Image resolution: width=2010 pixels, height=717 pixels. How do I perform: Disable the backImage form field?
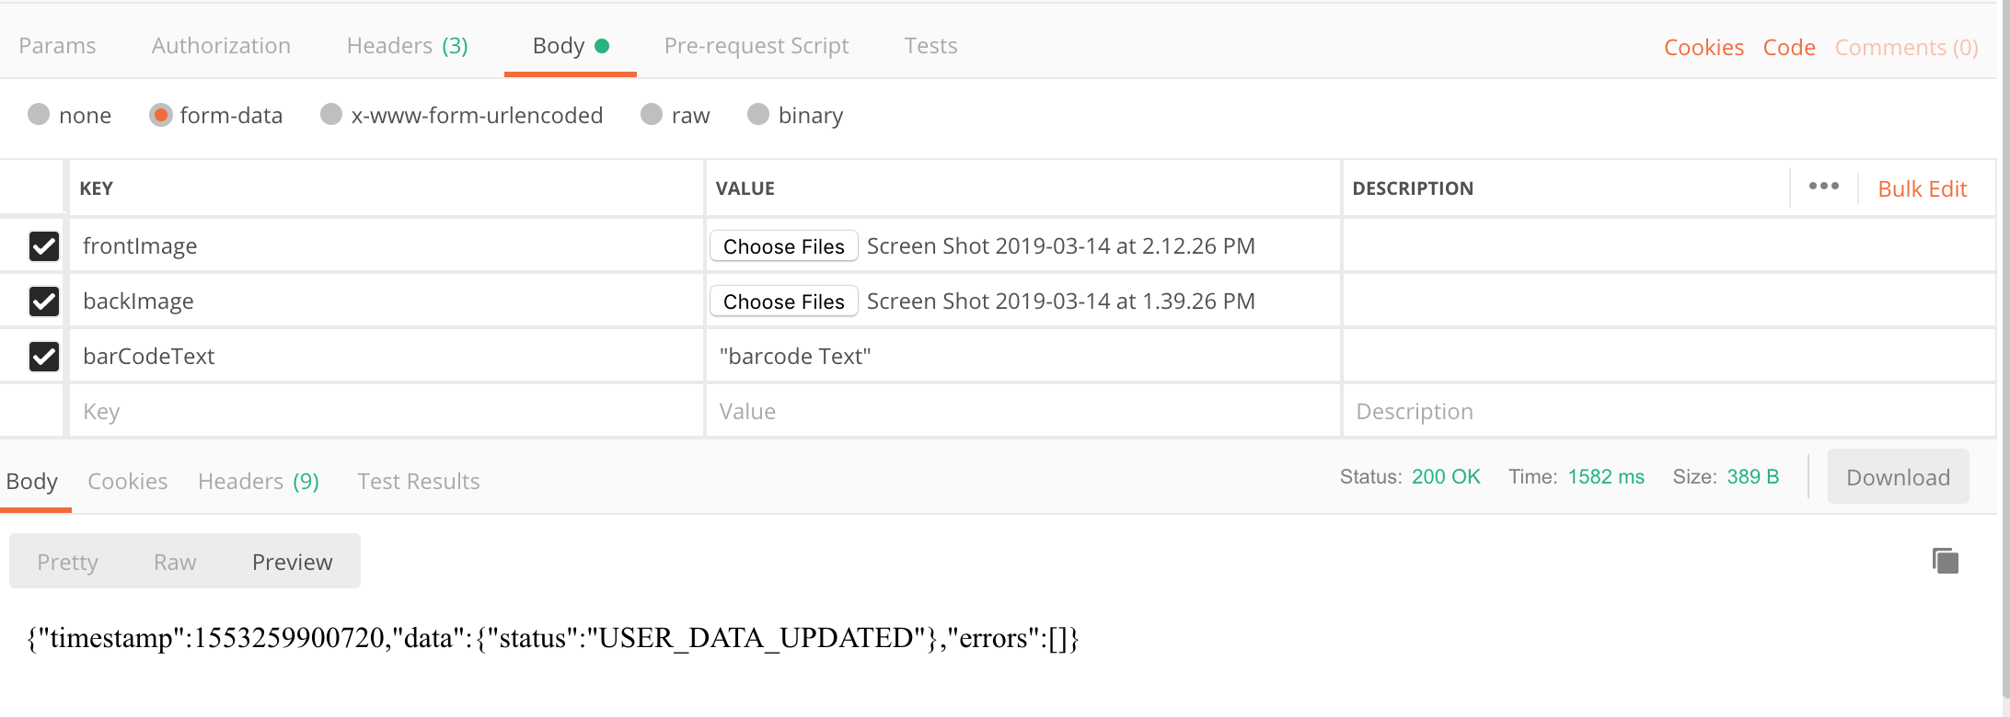(x=44, y=302)
